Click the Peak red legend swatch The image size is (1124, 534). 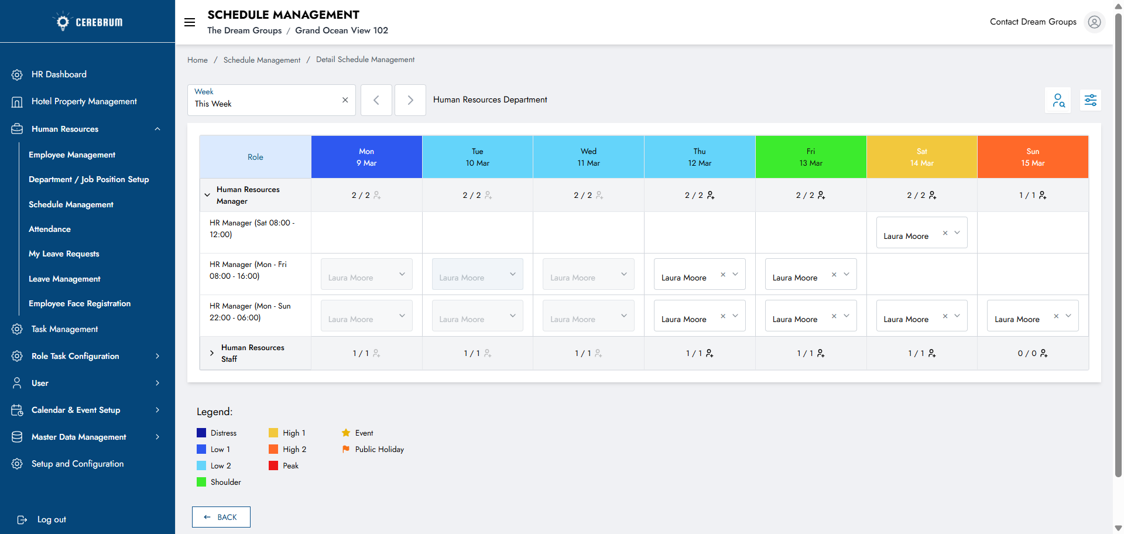[x=273, y=465]
